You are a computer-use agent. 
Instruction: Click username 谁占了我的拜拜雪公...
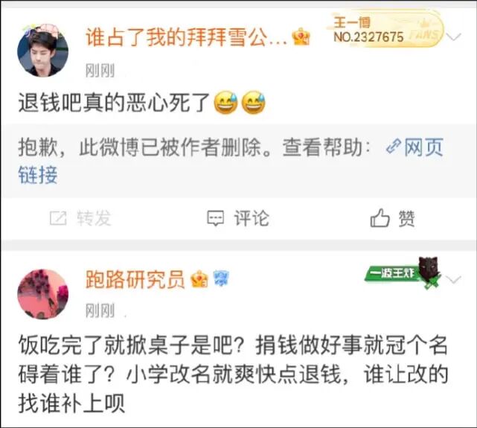[187, 38]
